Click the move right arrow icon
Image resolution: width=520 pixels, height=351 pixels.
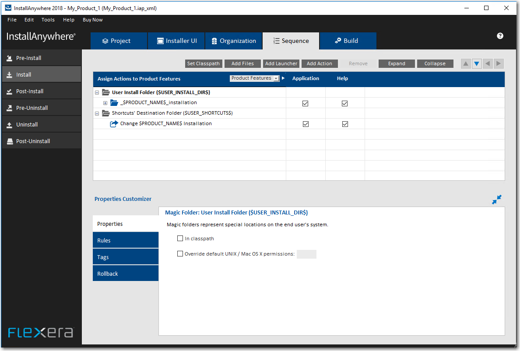coord(499,63)
